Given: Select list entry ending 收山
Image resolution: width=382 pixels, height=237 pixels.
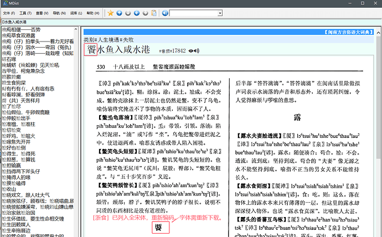Looking at the screenshot, I should [9, 189].
